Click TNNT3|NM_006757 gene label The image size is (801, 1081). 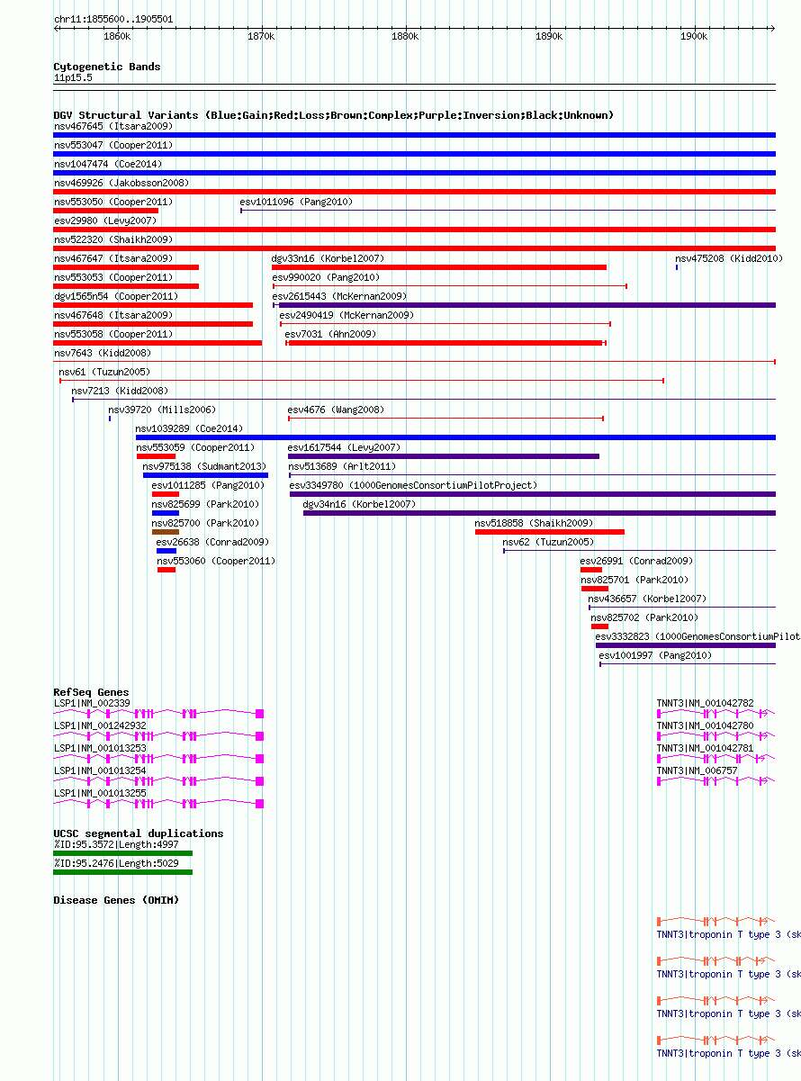point(697,770)
